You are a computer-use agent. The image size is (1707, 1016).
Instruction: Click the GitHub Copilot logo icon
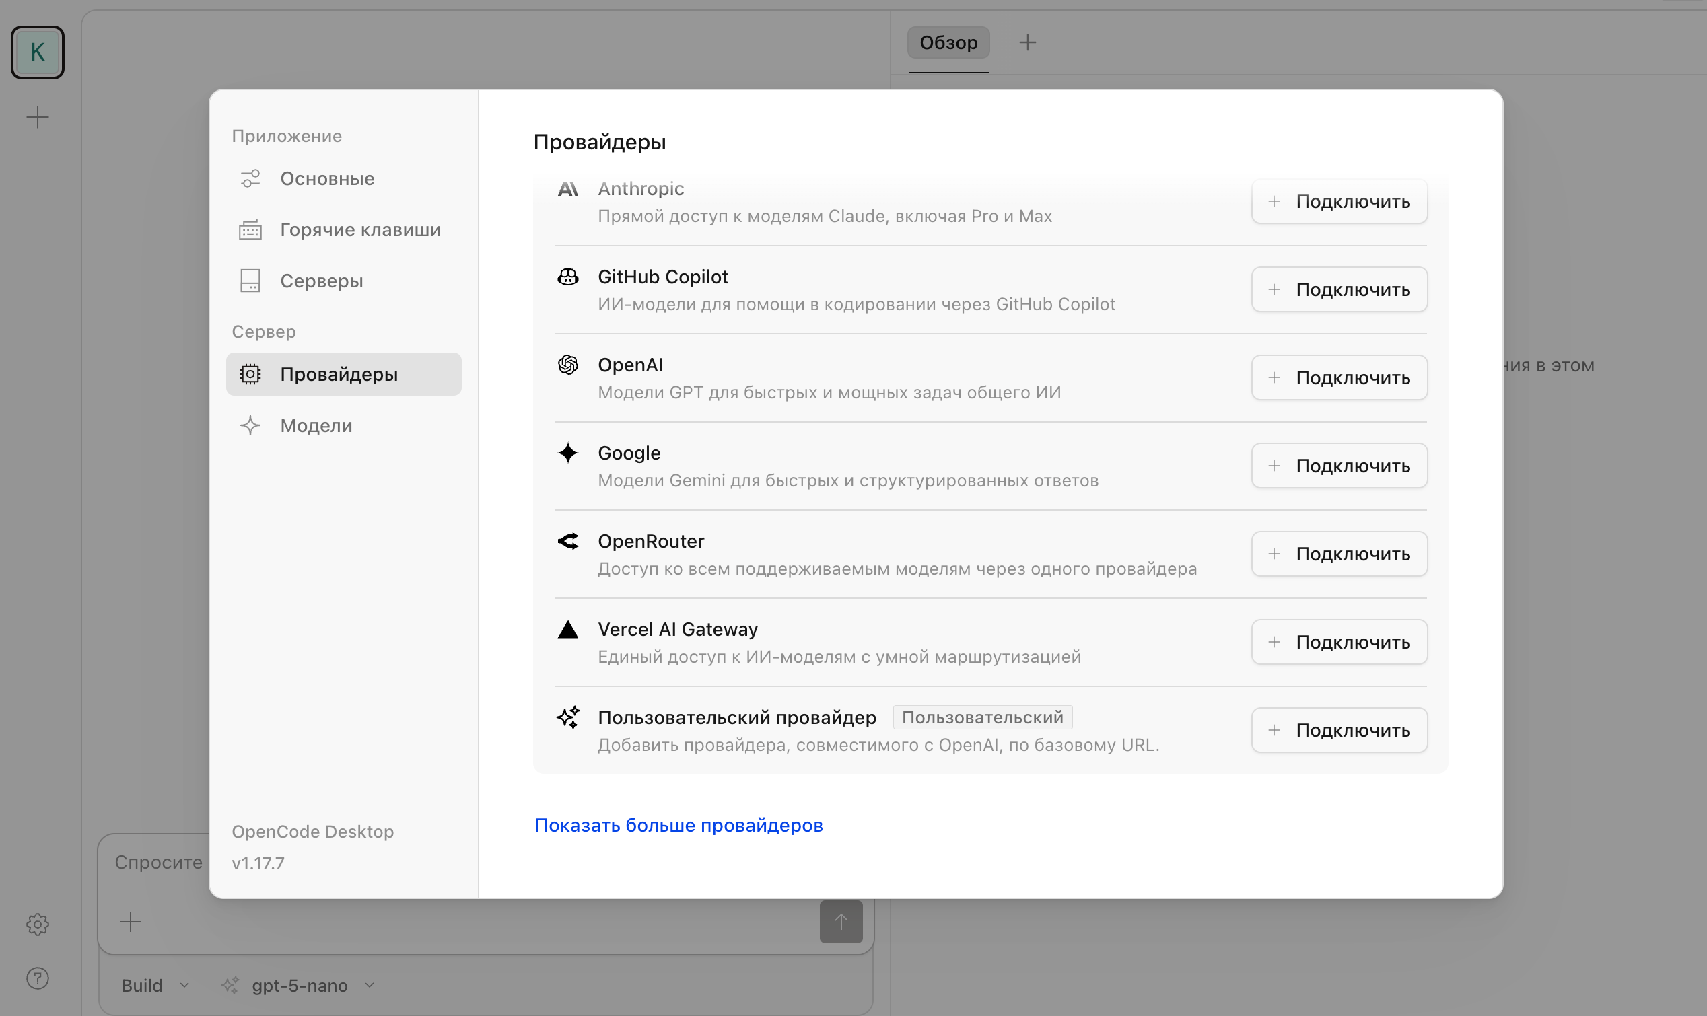[567, 277]
